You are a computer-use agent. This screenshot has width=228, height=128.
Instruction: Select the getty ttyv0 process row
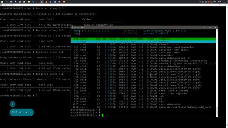(143, 69)
